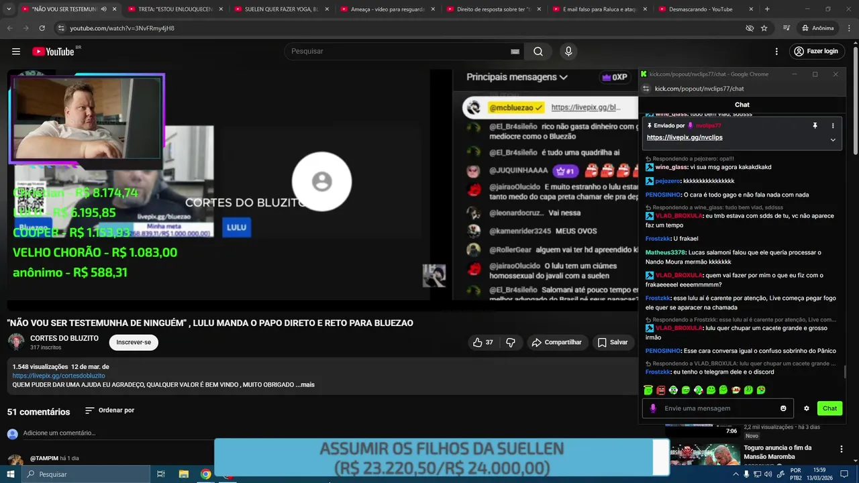Open File Explorer from the taskbar
This screenshot has width=859, height=483.
pos(183,474)
